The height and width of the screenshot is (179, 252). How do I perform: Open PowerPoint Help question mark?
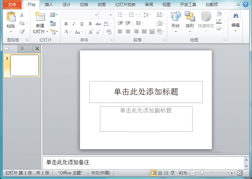click(245, 4)
